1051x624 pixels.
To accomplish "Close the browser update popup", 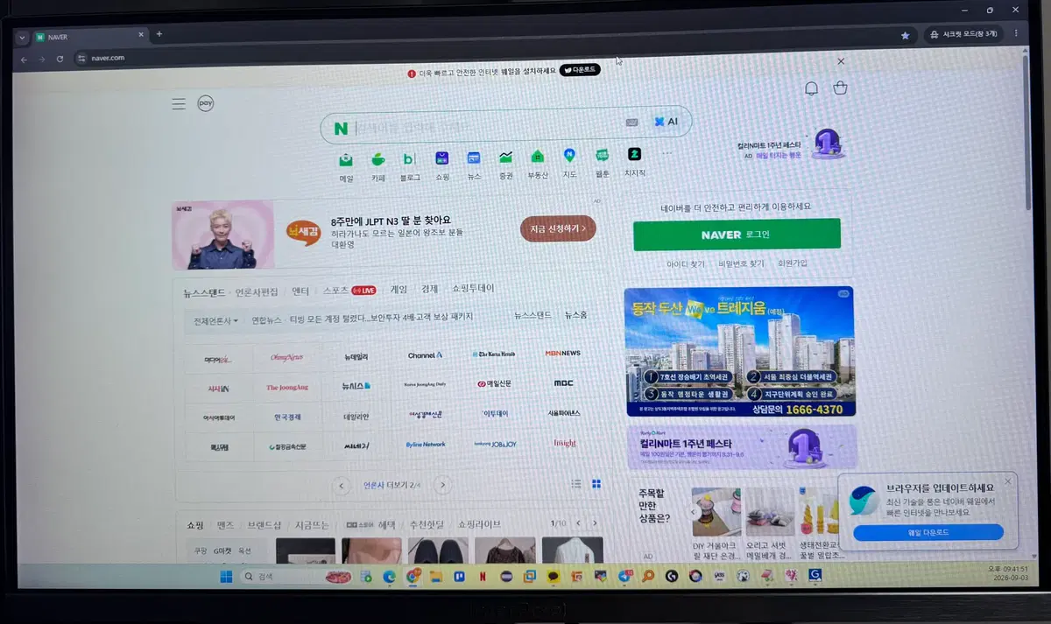I will click(x=1007, y=481).
